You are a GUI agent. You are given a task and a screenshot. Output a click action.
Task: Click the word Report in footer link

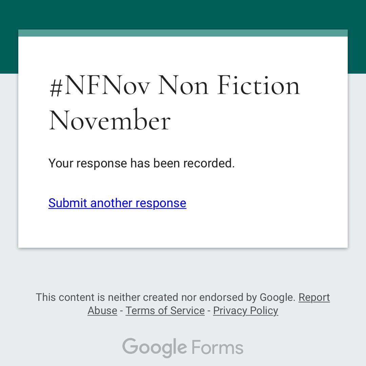(314, 297)
